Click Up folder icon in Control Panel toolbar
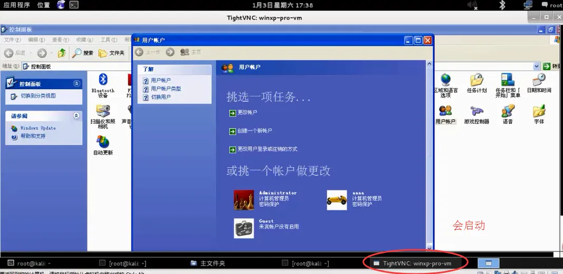563x274 pixels. pyautogui.click(x=62, y=53)
